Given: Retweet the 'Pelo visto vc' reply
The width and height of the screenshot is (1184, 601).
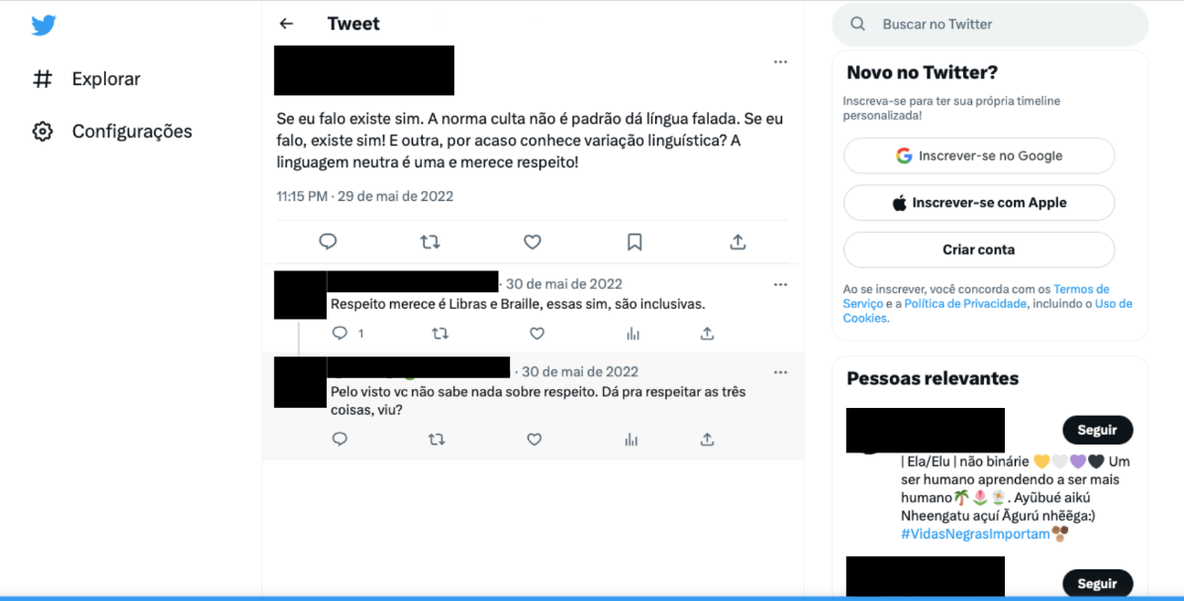Looking at the screenshot, I should [437, 439].
